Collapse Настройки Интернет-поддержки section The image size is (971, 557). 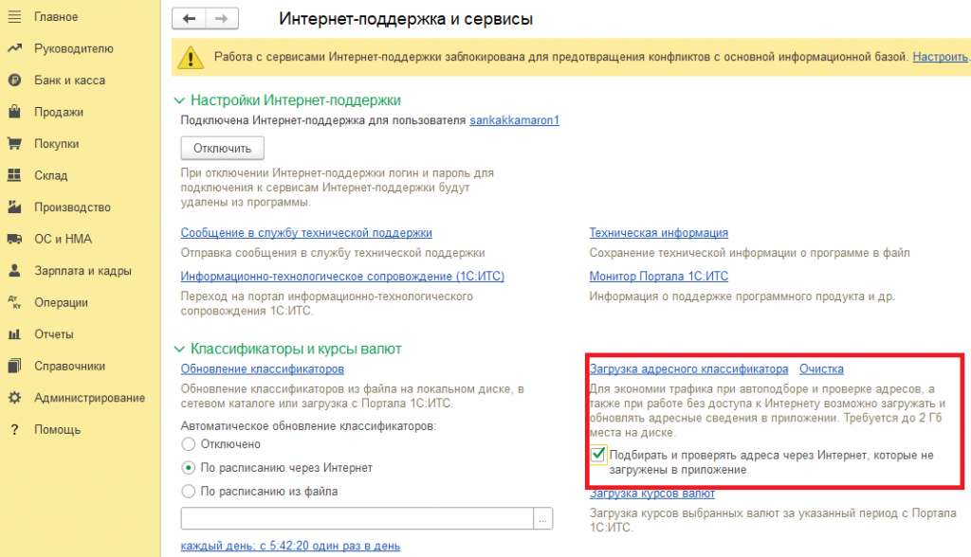179,100
